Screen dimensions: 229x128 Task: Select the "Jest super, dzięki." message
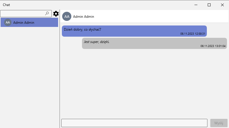[x=97, y=42]
